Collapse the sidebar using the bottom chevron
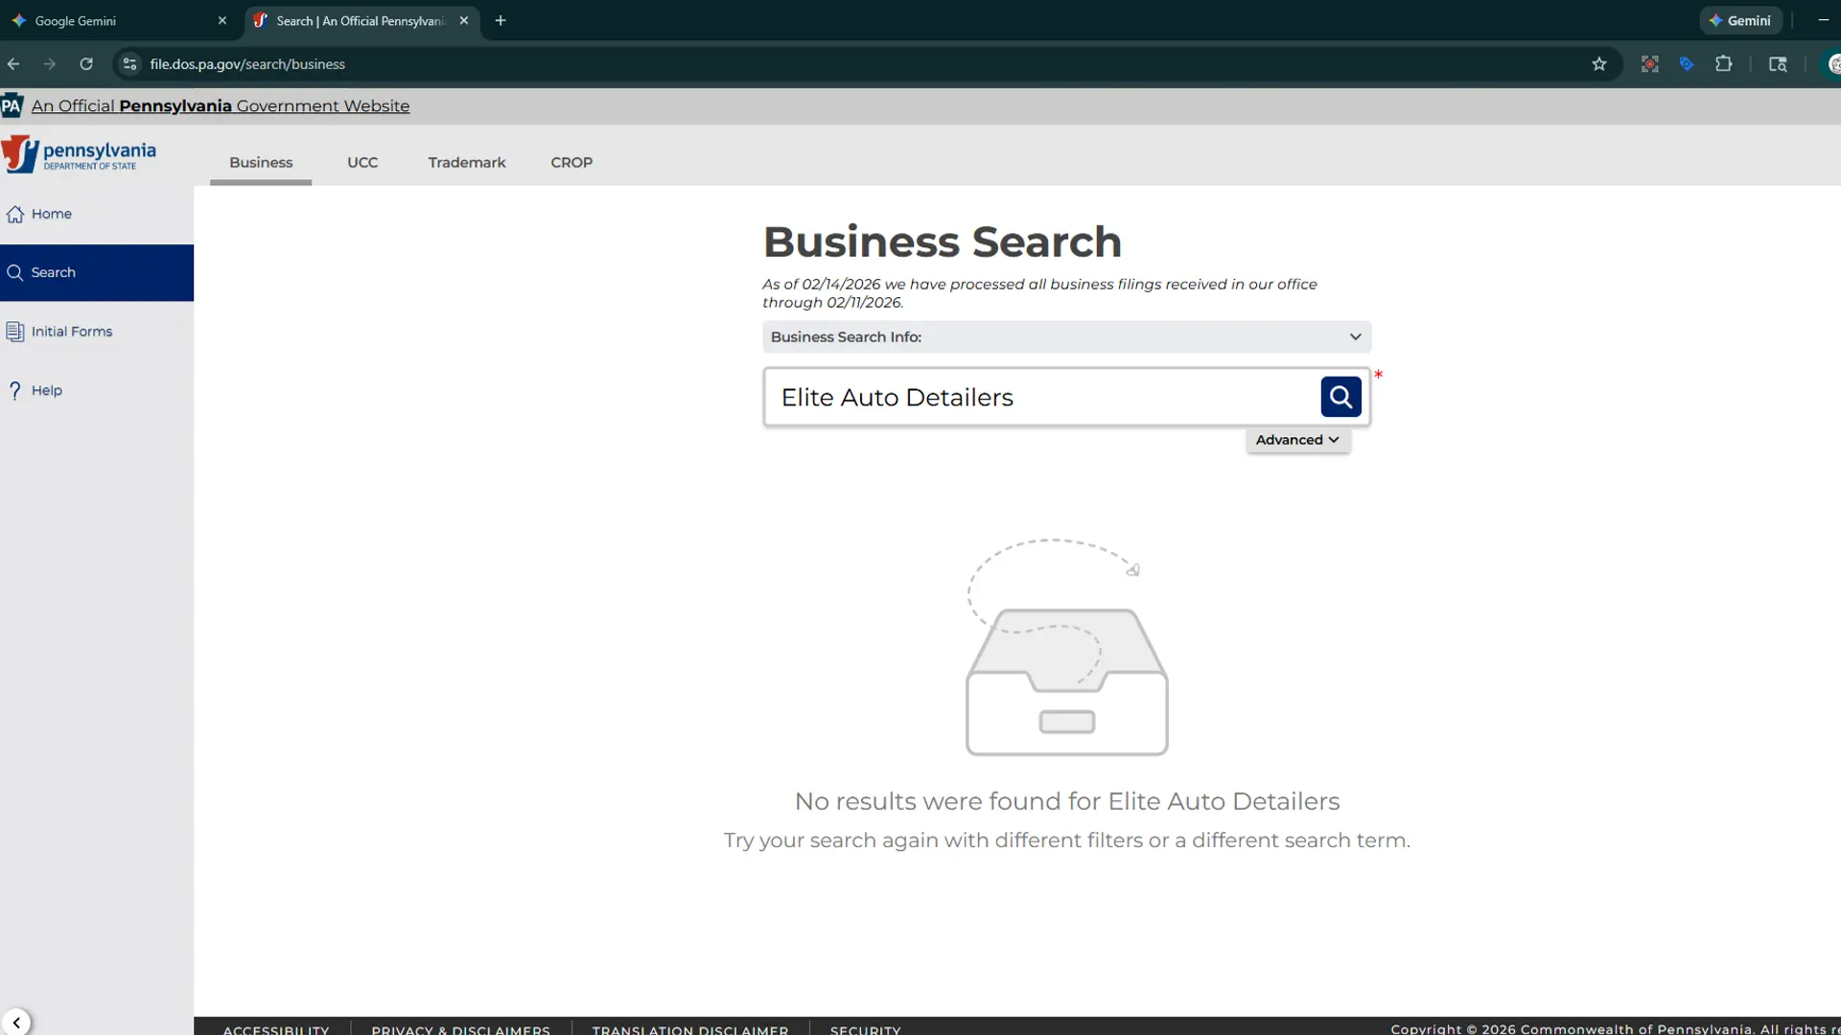 (x=17, y=1022)
